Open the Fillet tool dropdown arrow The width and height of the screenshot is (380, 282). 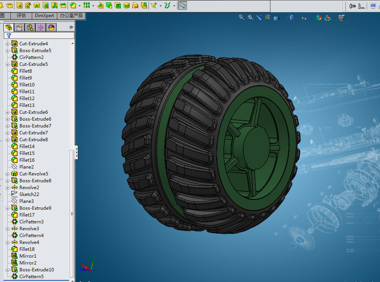[79, 6]
